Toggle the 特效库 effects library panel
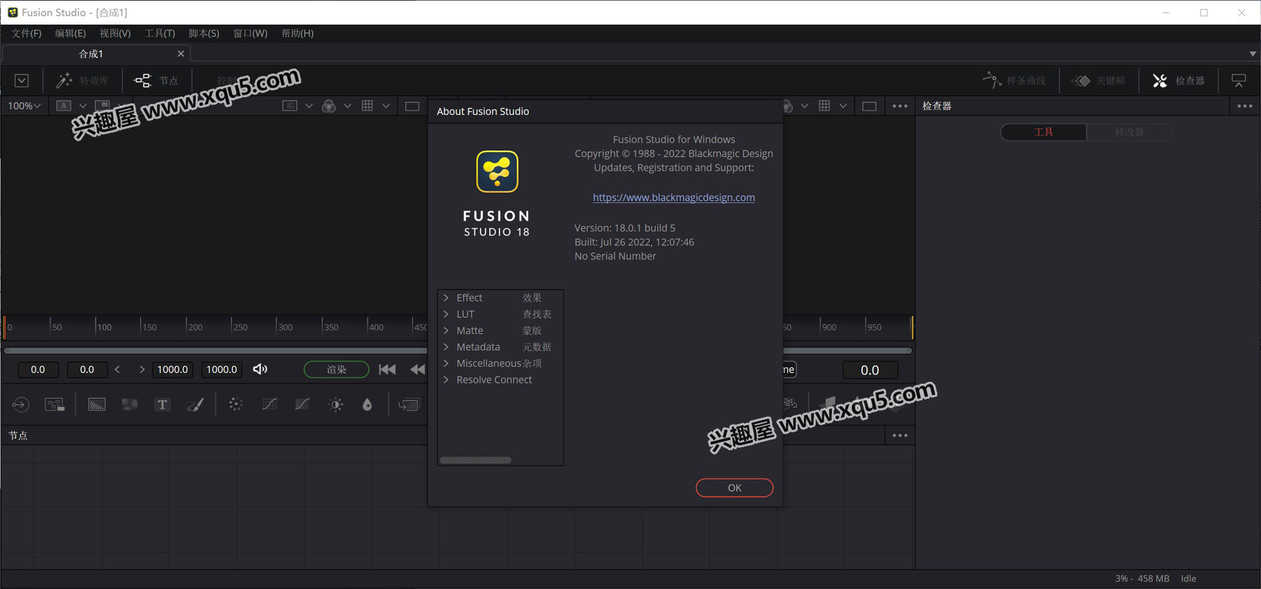Viewport: 1261px width, 589px height. [83, 81]
